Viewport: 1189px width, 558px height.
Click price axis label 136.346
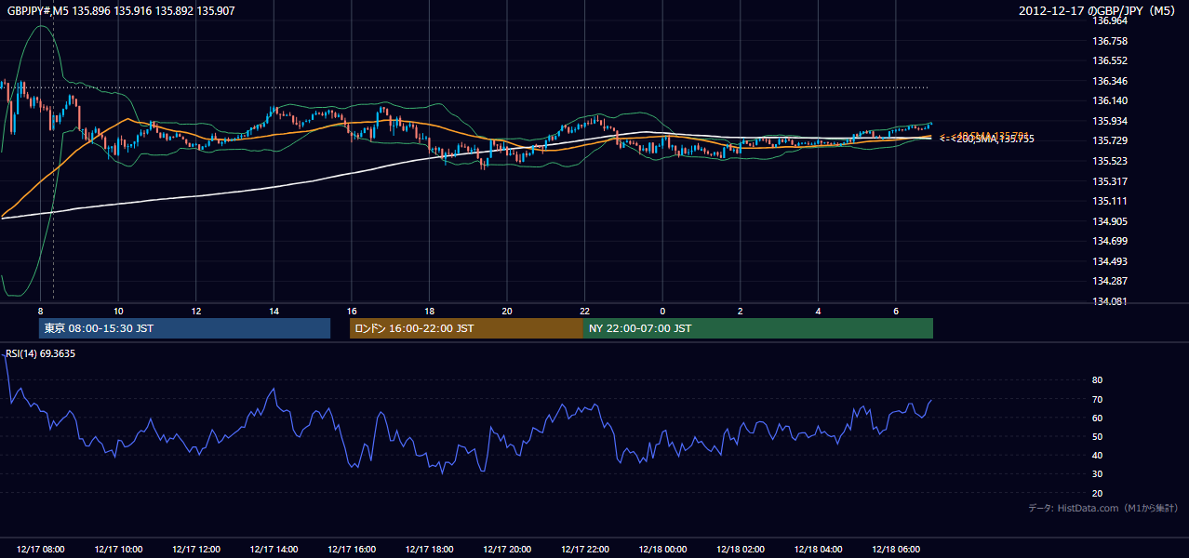(x=1109, y=81)
